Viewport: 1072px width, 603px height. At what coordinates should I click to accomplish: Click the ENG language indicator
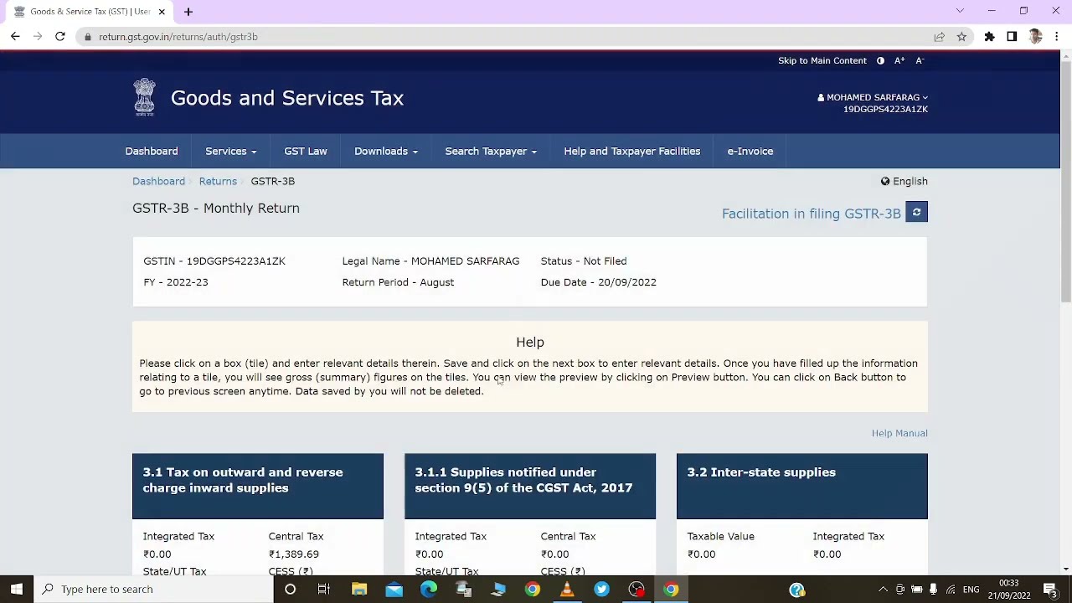pos(971,589)
